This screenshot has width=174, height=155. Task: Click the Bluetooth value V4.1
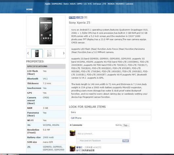click(x=45, y=79)
